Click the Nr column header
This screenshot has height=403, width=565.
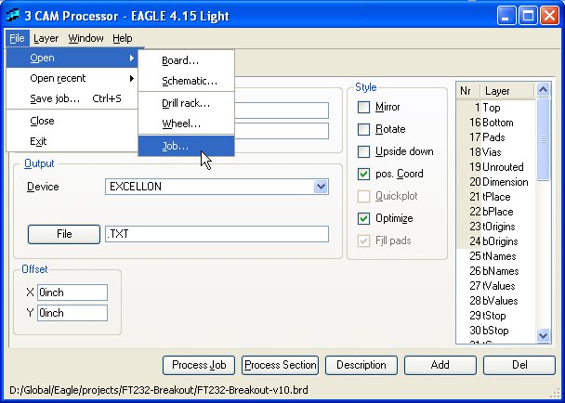(x=468, y=91)
